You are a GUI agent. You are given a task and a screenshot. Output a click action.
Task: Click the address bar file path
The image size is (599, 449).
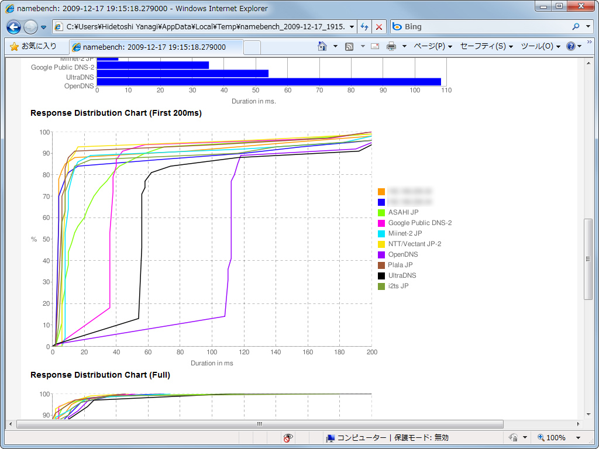pos(205,27)
